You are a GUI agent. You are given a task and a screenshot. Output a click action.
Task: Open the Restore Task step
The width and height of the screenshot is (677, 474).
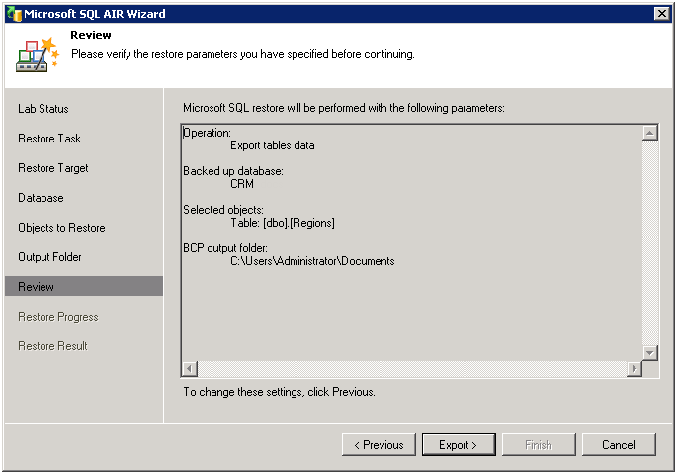[x=49, y=139]
